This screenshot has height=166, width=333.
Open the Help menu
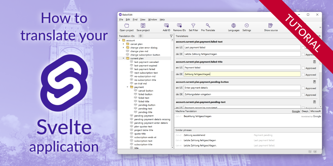pos(162,20)
